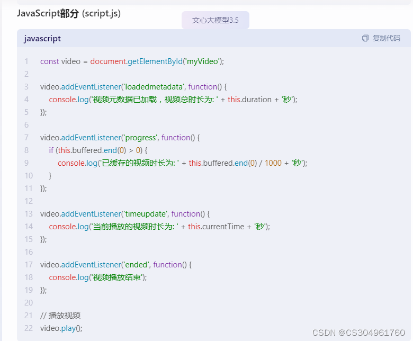Click the copy code icon
This screenshot has height=341, width=413.
point(365,39)
